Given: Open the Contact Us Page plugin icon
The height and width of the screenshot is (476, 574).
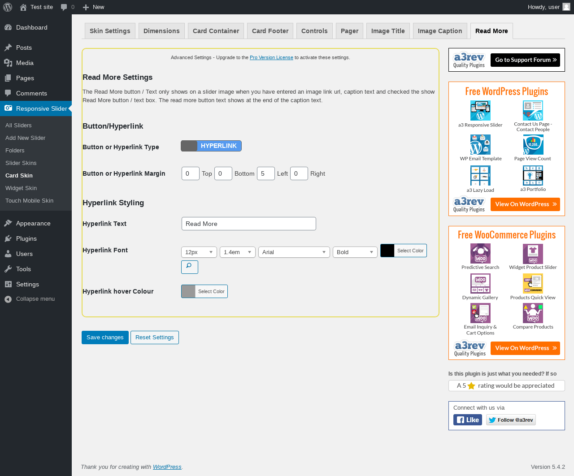Looking at the screenshot, I should 533,110.
